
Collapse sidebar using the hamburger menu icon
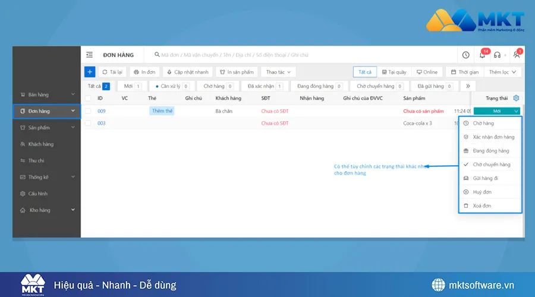(x=89, y=55)
